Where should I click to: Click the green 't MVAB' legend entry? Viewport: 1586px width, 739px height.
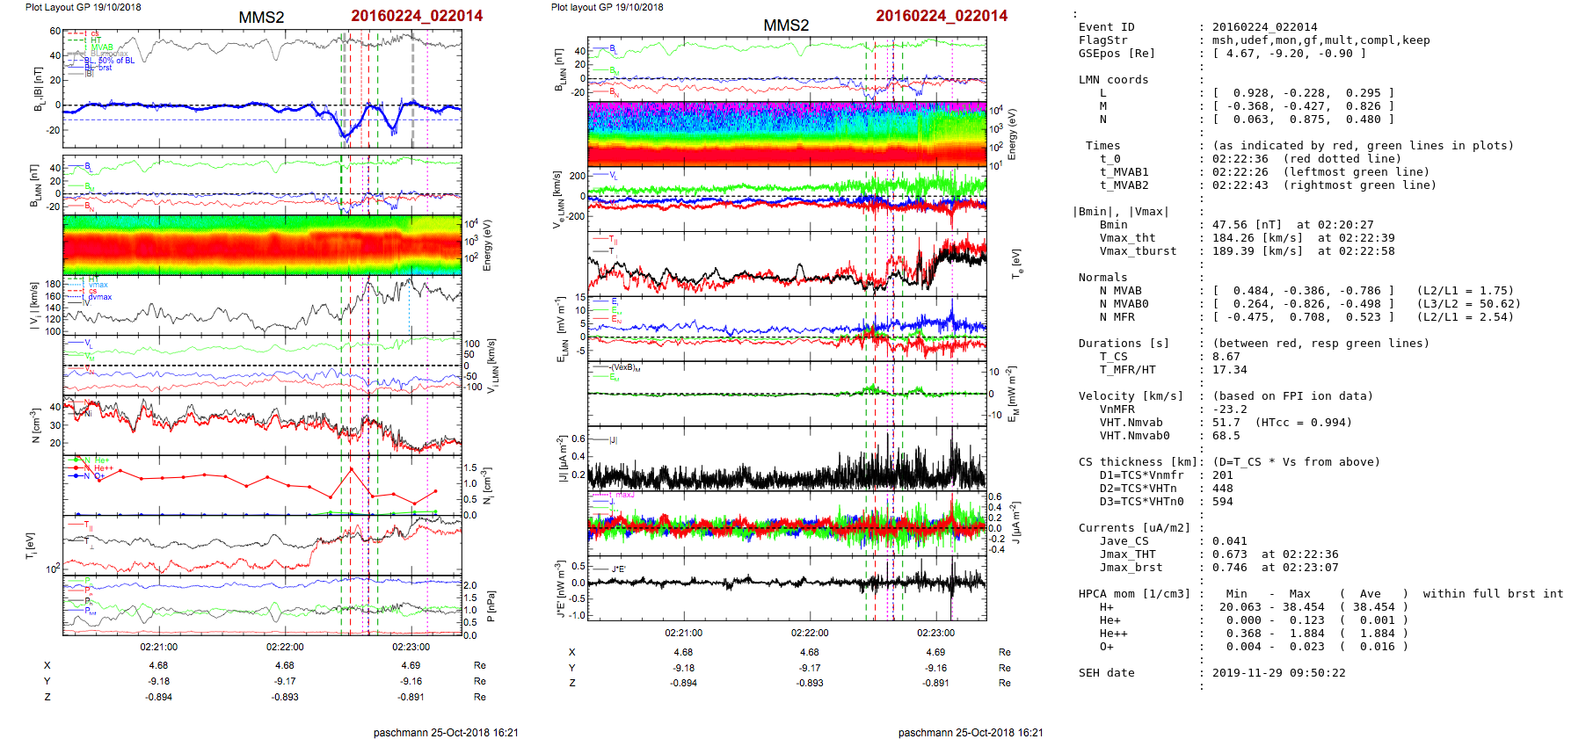[100, 47]
